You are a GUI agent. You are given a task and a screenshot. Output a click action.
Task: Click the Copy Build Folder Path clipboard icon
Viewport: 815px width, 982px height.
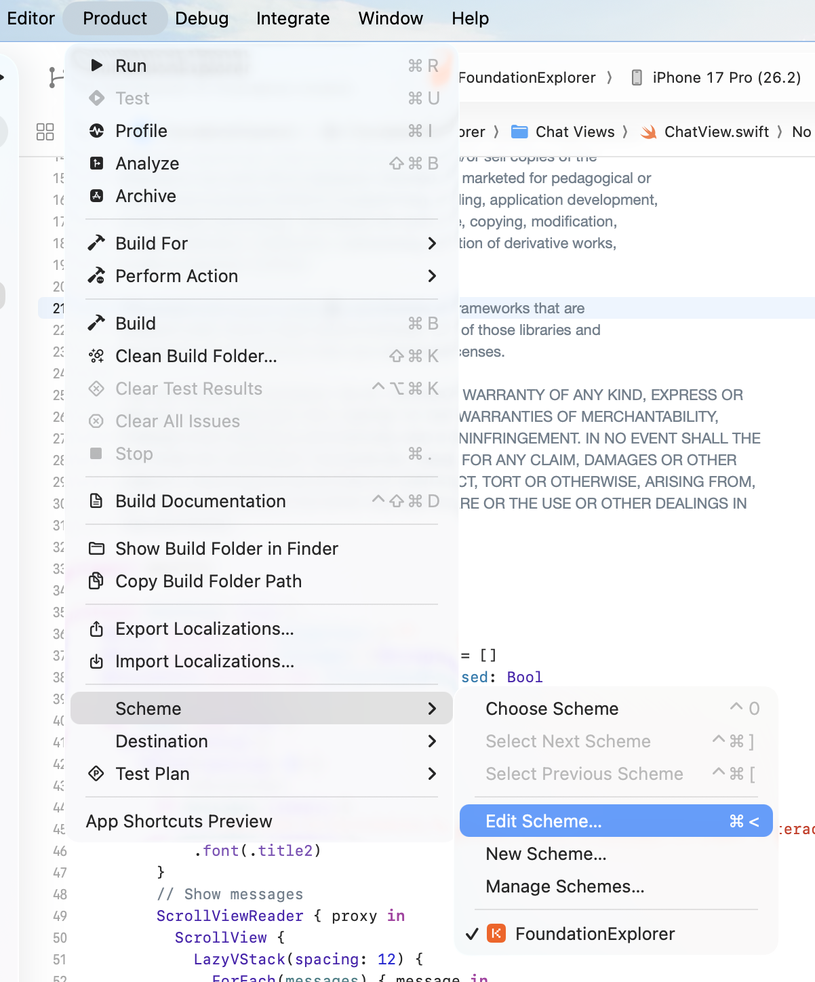96,581
